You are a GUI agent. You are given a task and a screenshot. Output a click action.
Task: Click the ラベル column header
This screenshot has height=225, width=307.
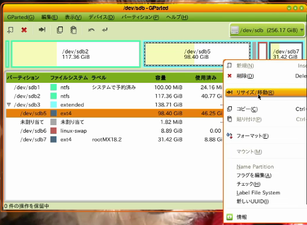point(99,78)
